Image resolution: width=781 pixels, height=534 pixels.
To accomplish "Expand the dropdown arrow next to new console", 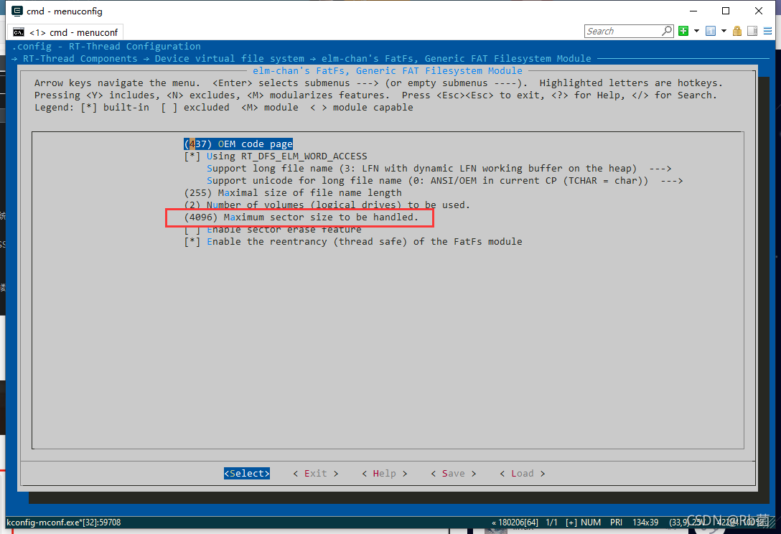I will (x=696, y=31).
